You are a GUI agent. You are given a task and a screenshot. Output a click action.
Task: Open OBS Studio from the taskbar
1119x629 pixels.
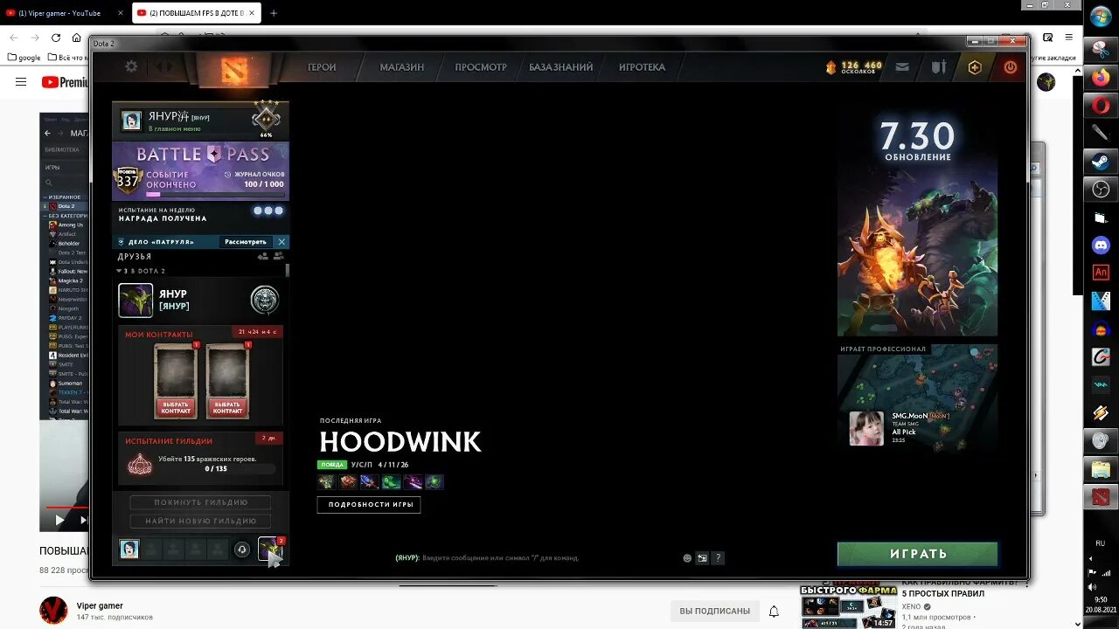click(1101, 190)
